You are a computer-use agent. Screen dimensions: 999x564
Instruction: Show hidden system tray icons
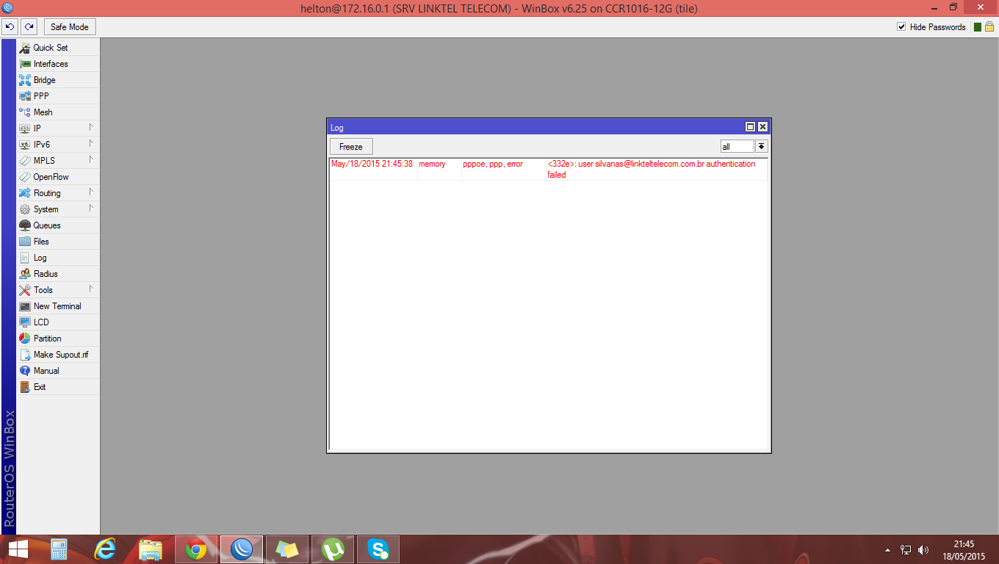(x=887, y=550)
